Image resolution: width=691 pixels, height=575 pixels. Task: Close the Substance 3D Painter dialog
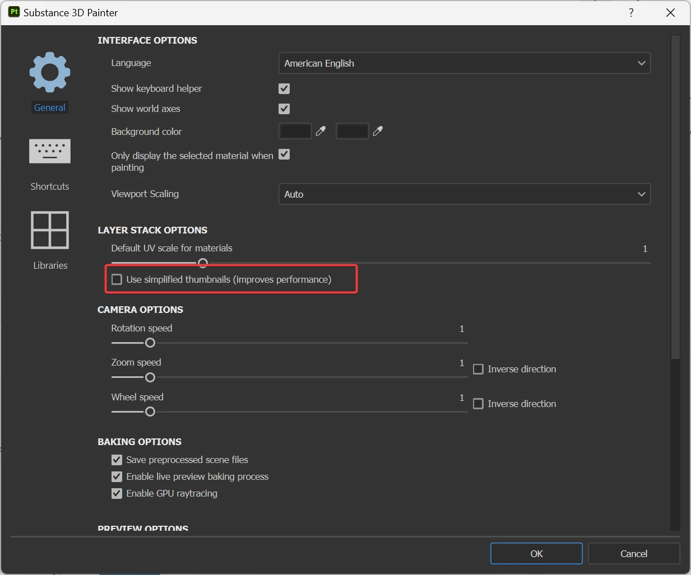670,12
